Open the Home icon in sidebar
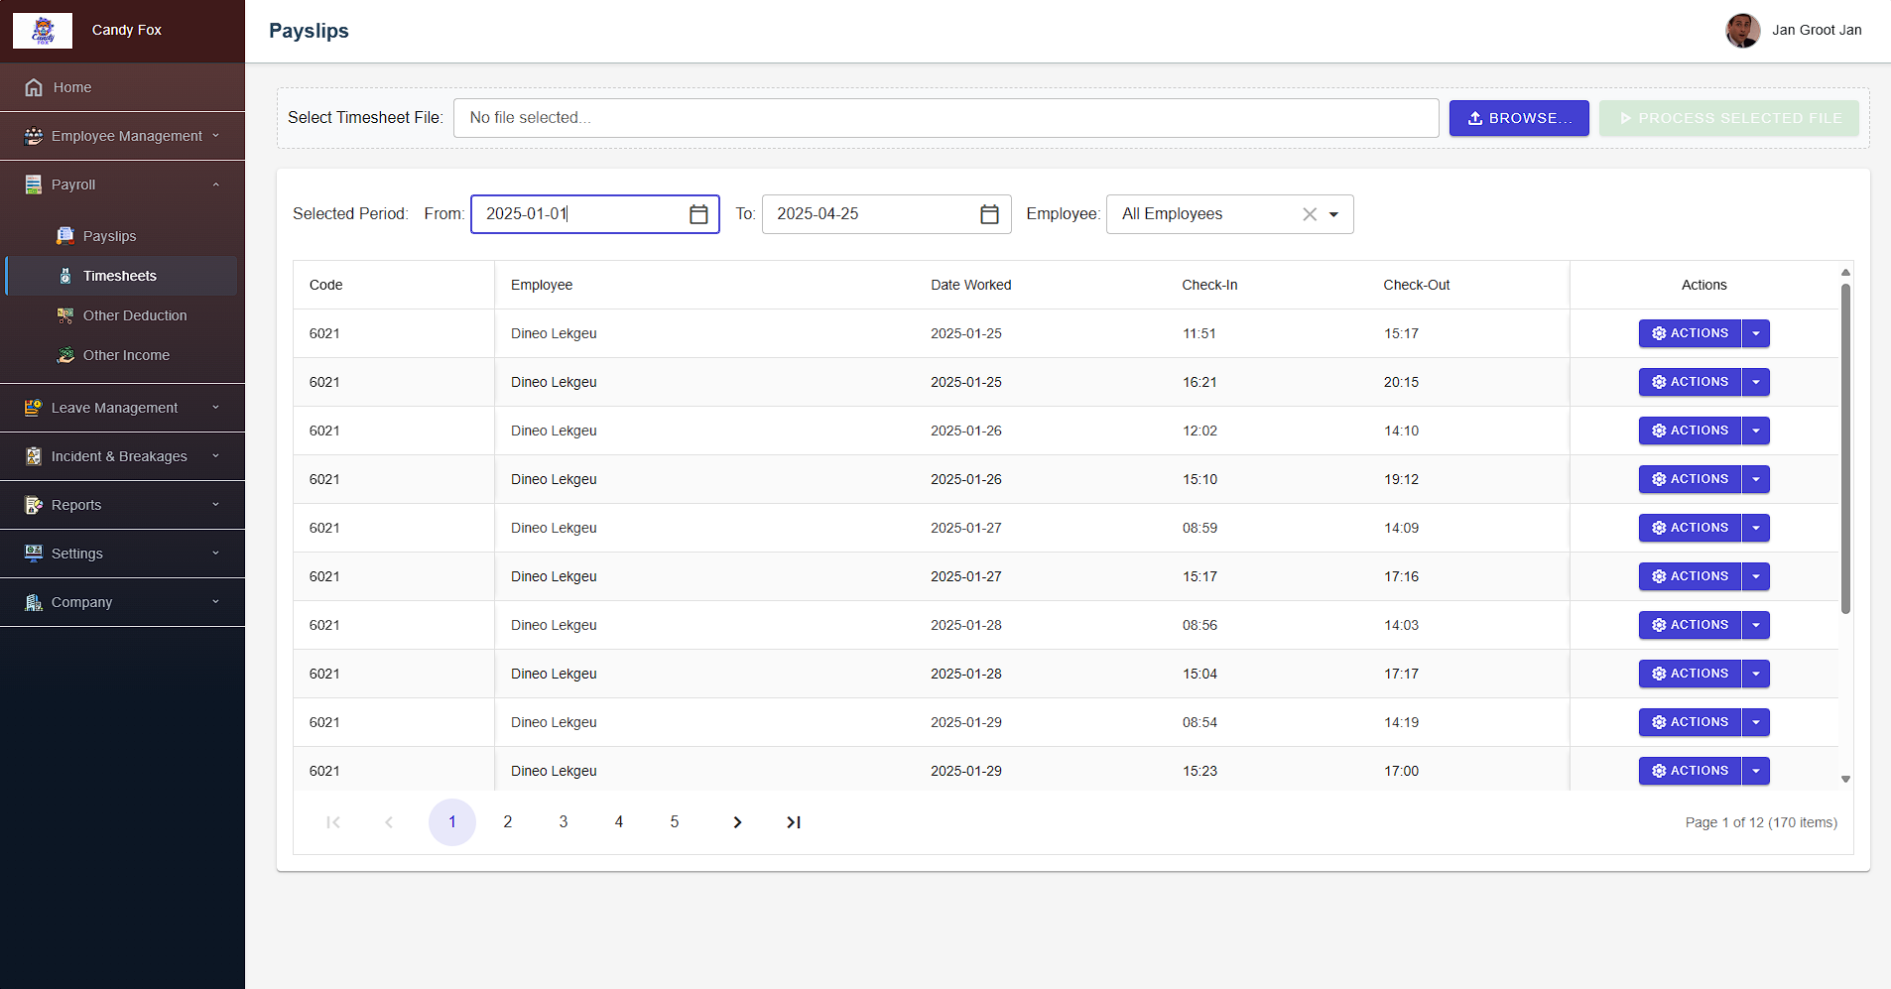The image size is (1891, 989). coord(33,86)
